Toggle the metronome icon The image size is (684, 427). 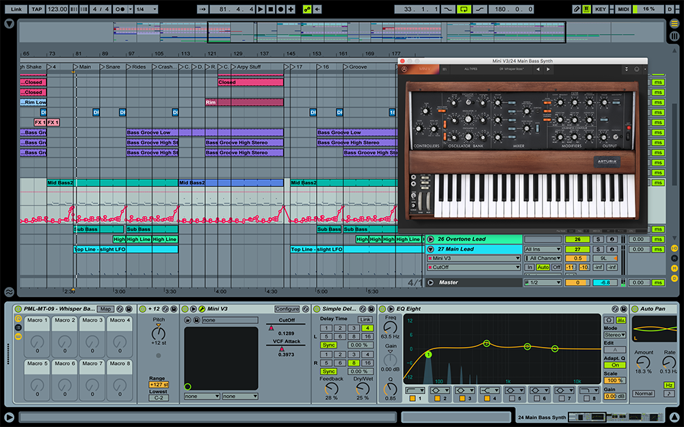pyautogui.click(x=121, y=9)
